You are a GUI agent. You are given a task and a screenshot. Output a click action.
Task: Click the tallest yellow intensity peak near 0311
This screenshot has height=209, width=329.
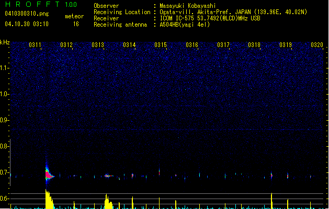(49, 199)
